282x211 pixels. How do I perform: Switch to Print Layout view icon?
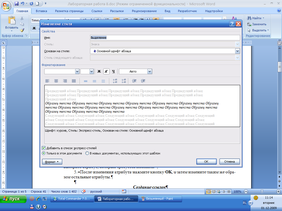pos(209,191)
